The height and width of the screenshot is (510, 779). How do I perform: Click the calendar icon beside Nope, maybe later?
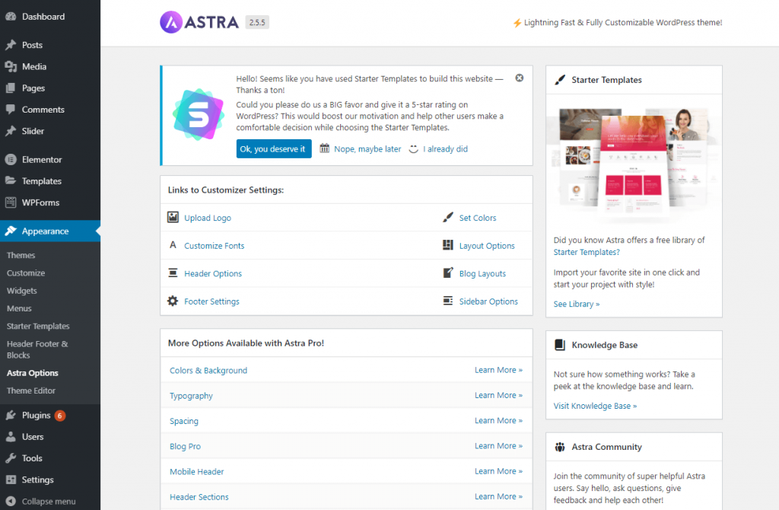tap(324, 148)
